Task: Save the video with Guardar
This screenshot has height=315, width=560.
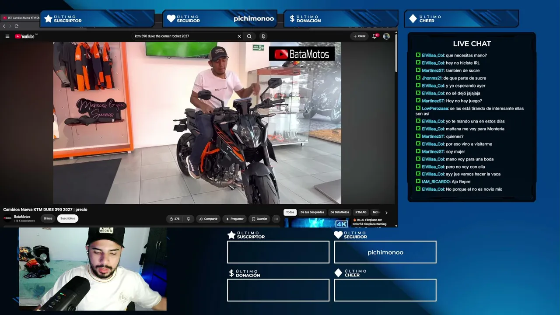Action: pyautogui.click(x=259, y=219)
